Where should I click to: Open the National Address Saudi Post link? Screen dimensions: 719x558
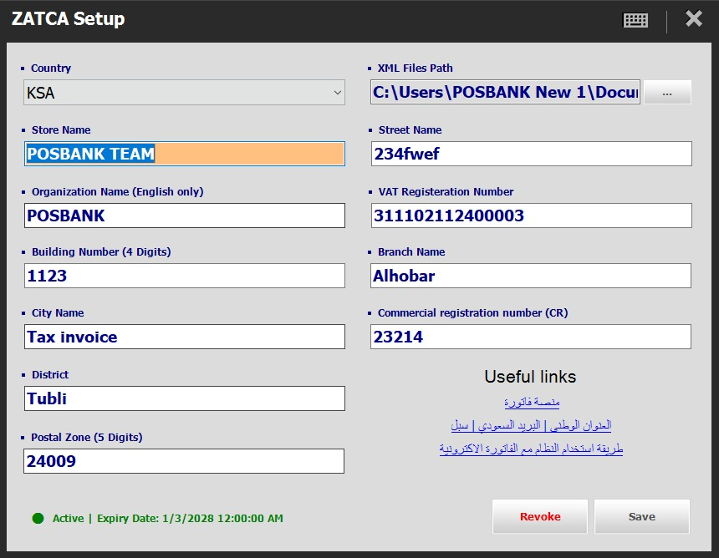[x=530, y=425]
